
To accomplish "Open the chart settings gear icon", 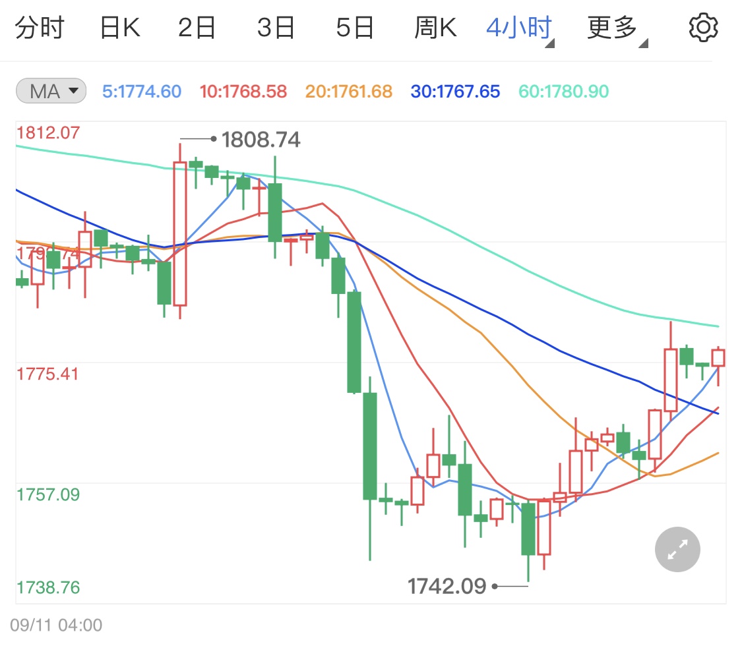I will point(703,27).
